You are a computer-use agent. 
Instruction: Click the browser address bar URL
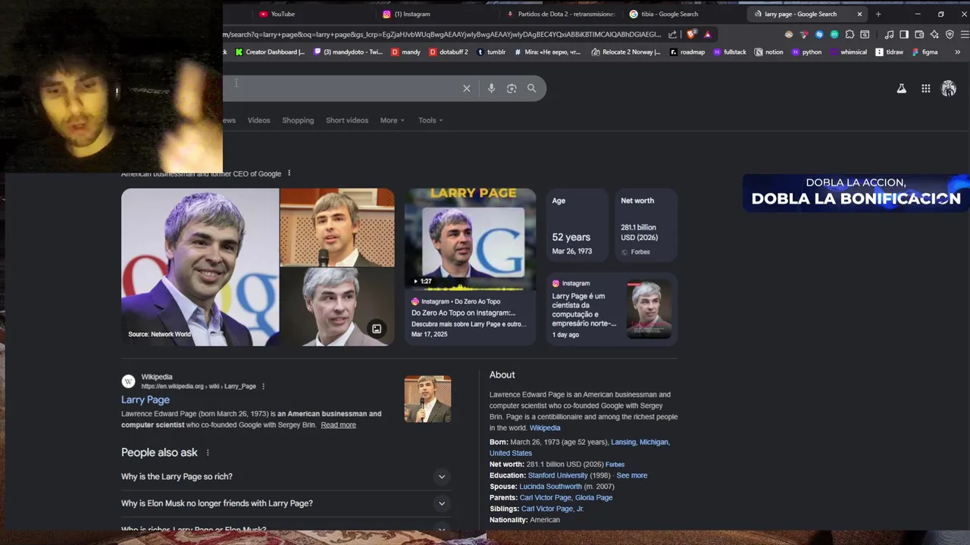[442, 34]
